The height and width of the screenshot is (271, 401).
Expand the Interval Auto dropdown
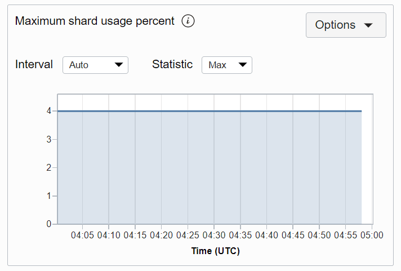(95, 65)
